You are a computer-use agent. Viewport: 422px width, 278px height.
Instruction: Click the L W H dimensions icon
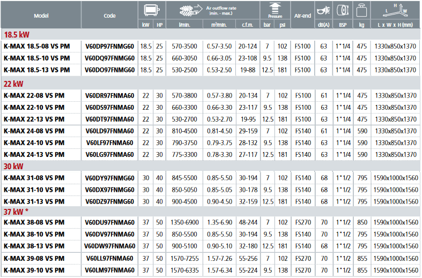[395, 10]
